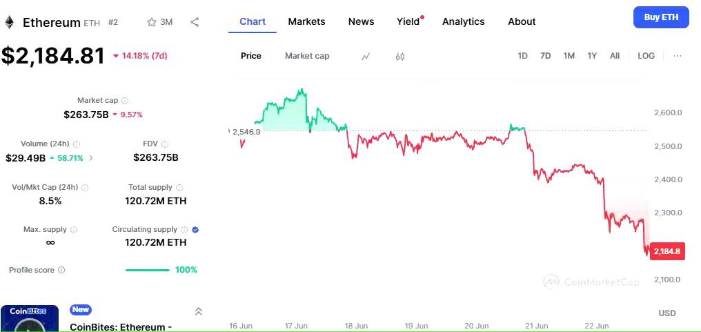This screenshot has width=701, height=332.
Task: Select the 1M time range
Action: (x=569, y=56)
